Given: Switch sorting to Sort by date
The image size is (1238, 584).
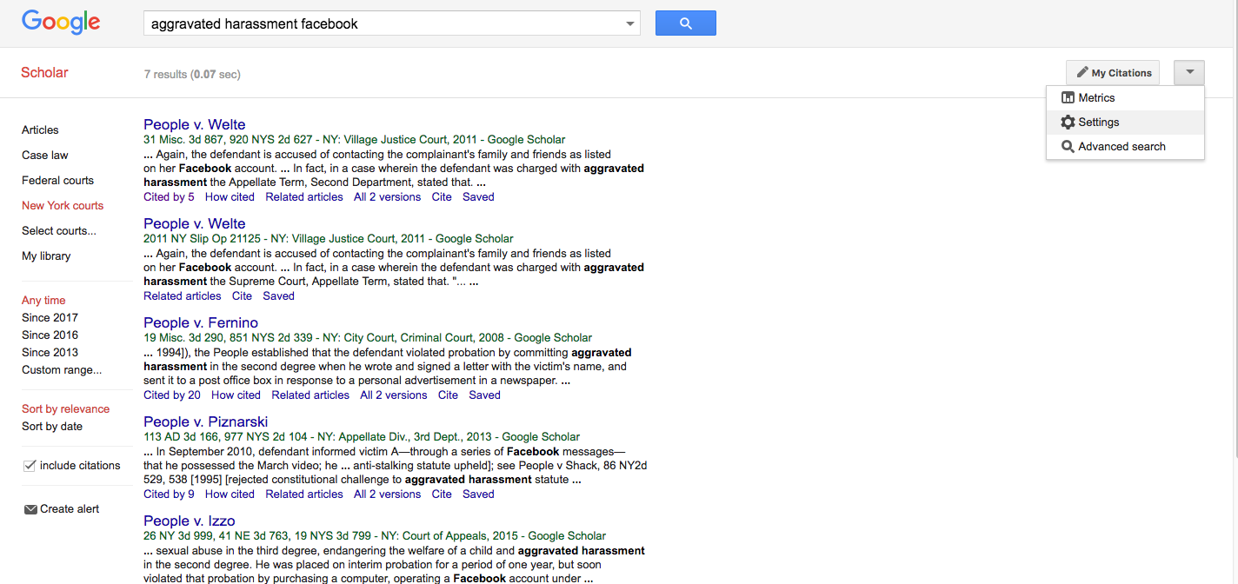Looking at the screenshot, I should click(x=52, y=426).
